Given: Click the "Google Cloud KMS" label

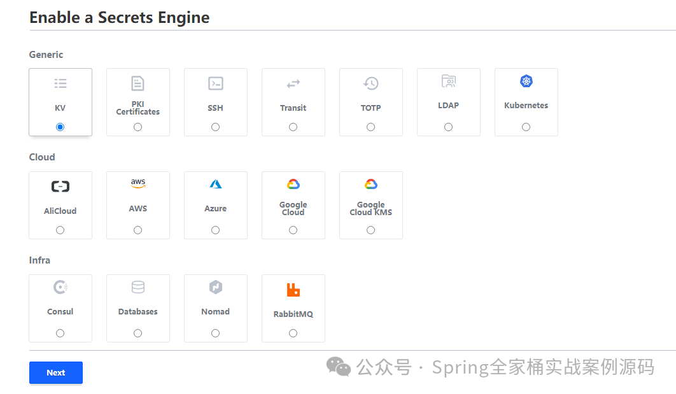Looking at the screenshot, I should click(370, 208).
